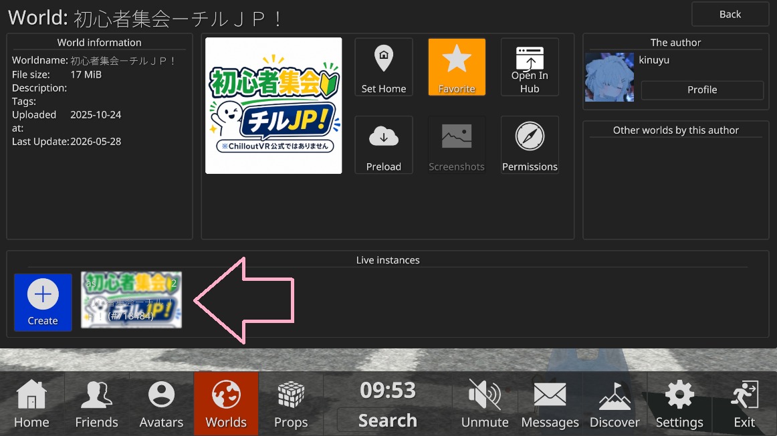Image resolution: width=777 pixels, height=436 pixels.
Task: Click the Description label
Action: pyautogui.click(x=39, y=88)
